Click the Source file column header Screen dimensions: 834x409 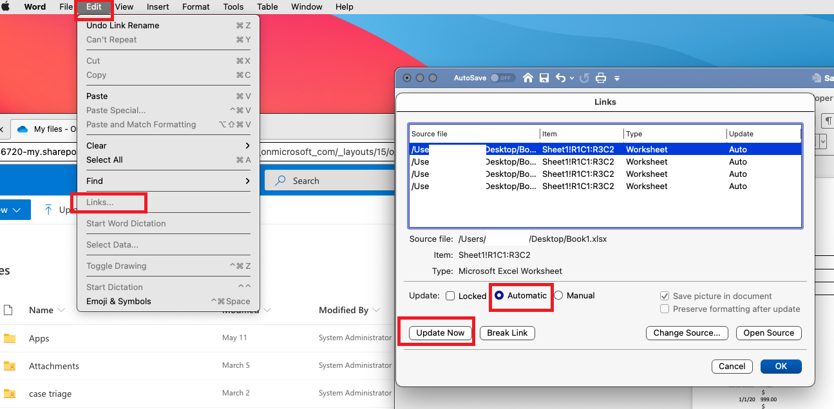(474, 134)
